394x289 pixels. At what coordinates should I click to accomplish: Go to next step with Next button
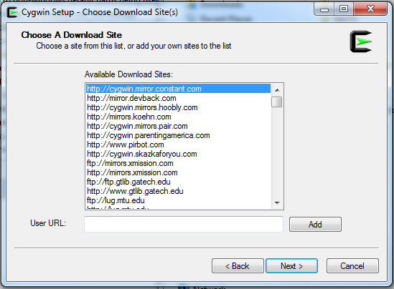(x=291, y=265)
